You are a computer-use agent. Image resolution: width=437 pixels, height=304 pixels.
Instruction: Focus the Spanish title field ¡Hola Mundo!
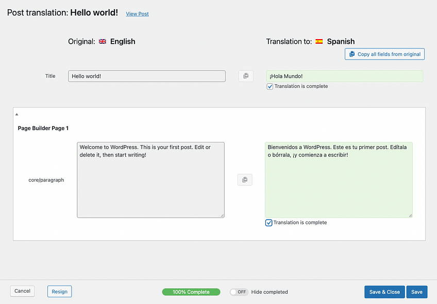pos(344,76)
